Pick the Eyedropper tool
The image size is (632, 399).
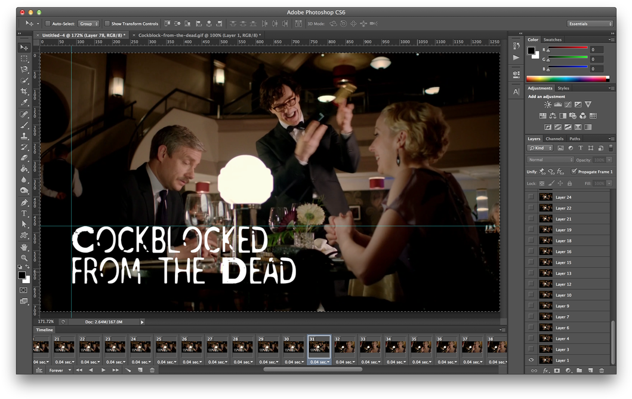tap(24, 103)
